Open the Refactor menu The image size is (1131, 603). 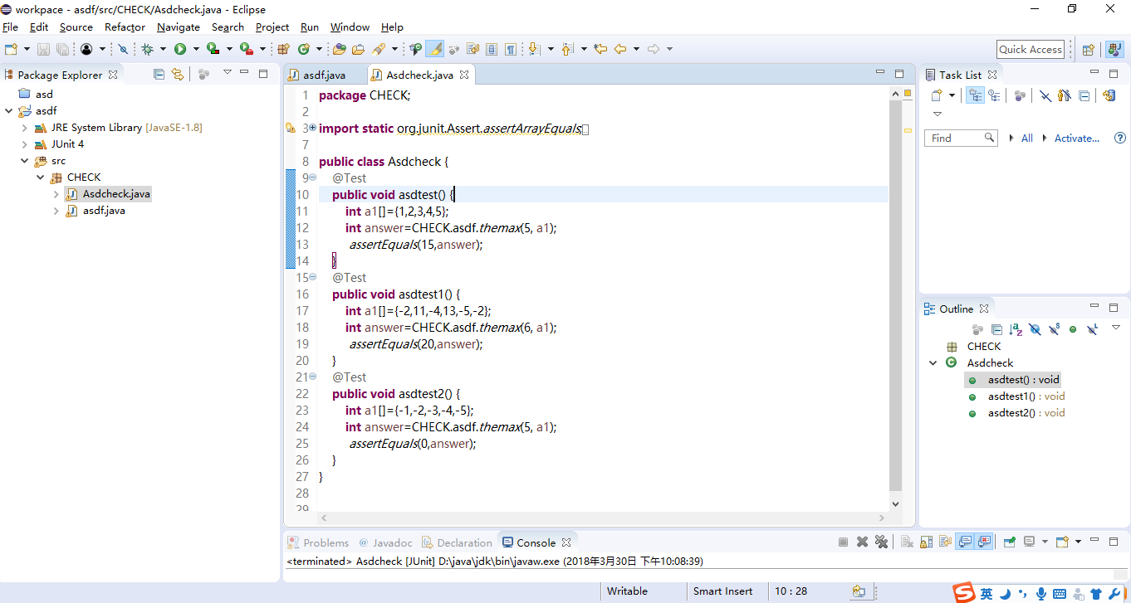125,27
